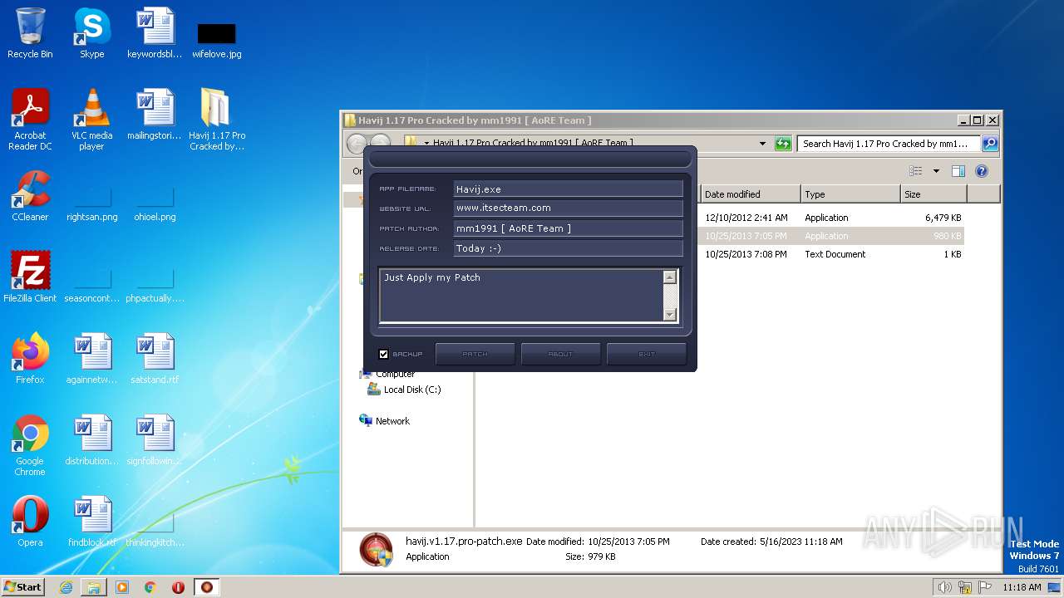Launch the Opera desktop shortcut
The width and height of the screenshot is (1064, 598).
[x=30, y=521]
